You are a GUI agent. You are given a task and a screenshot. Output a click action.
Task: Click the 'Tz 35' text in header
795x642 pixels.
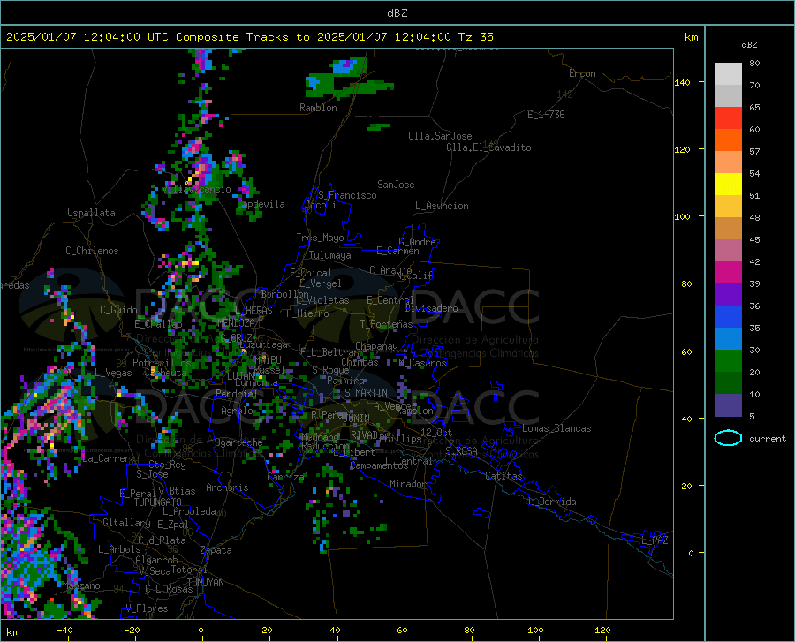point(475,36)
